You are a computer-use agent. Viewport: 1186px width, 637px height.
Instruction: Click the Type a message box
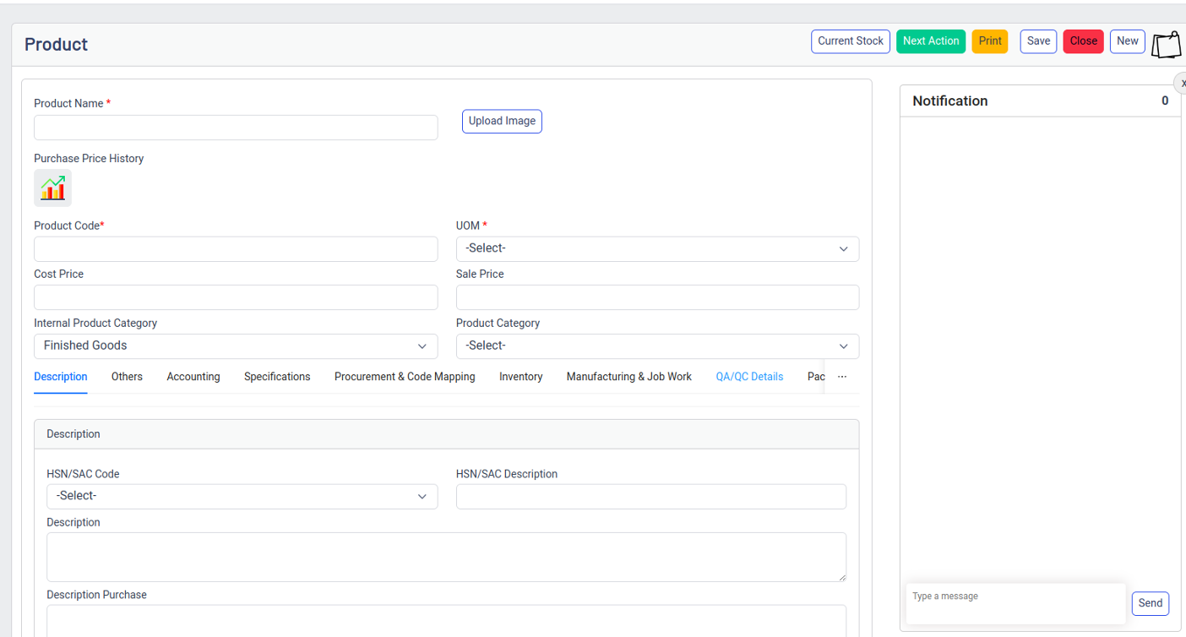coord(1015,603)
